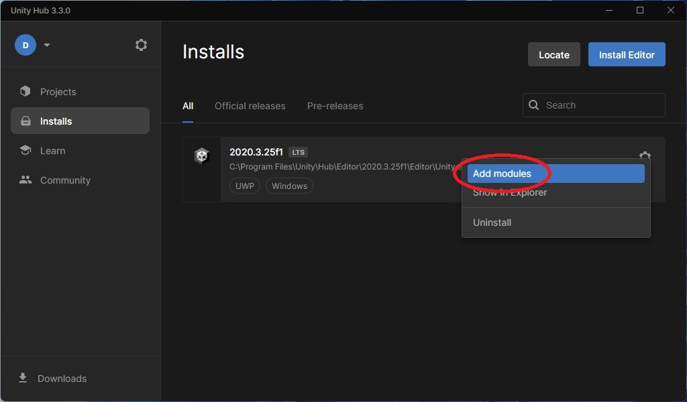Select Installs in sidebar
The height and width of the screenshot is (402, 687).
pos(81,121)
